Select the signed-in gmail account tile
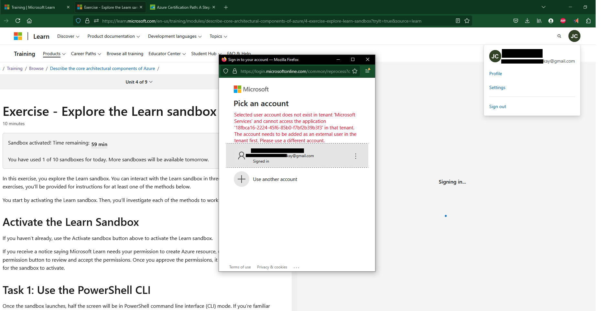 [297, 155]
